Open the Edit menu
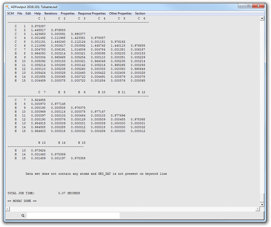The width and height of the screenshot is (271, 227). click(28, 13)
